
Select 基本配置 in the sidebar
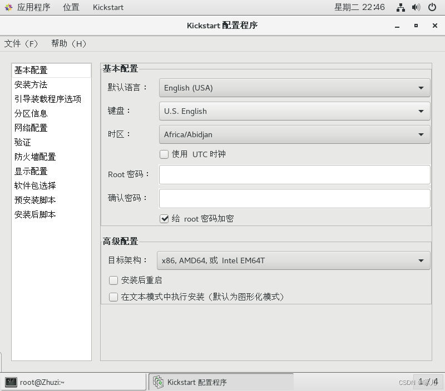[51, 71]
